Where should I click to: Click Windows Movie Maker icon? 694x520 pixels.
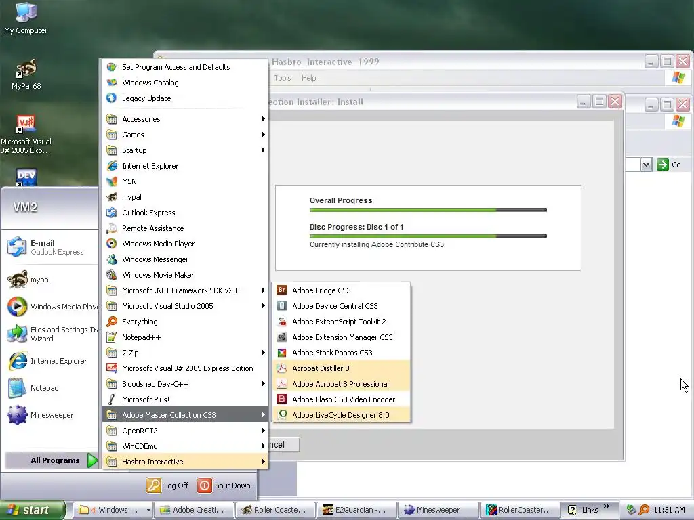[112, 275]
